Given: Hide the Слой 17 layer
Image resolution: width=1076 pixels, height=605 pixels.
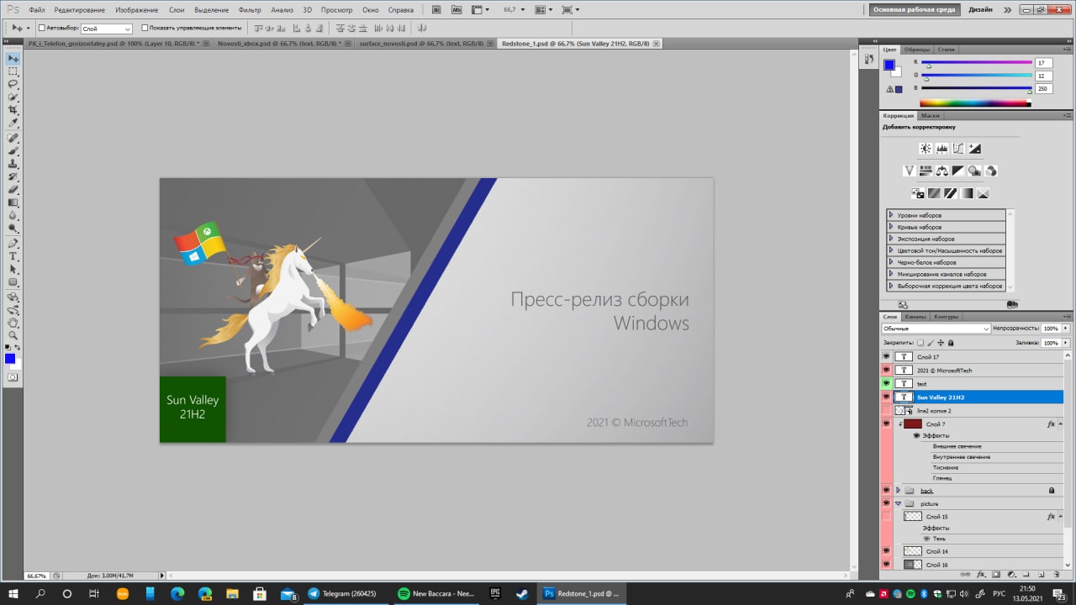Looking at the screenshot, I should [x=886, y=356].
